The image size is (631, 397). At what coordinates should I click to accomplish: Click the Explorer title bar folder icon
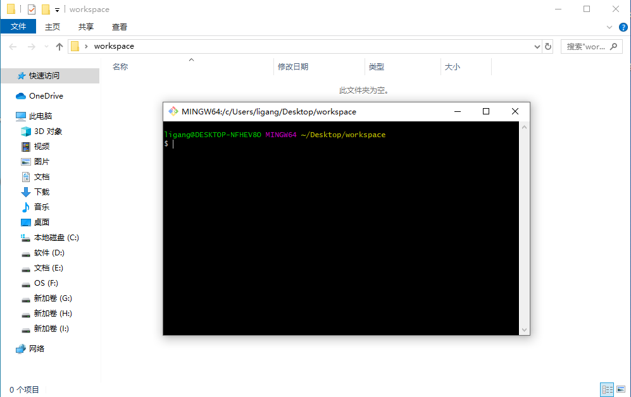[11, 9]
